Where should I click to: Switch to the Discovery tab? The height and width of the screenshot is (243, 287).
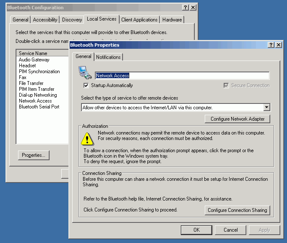click(72, 20)
